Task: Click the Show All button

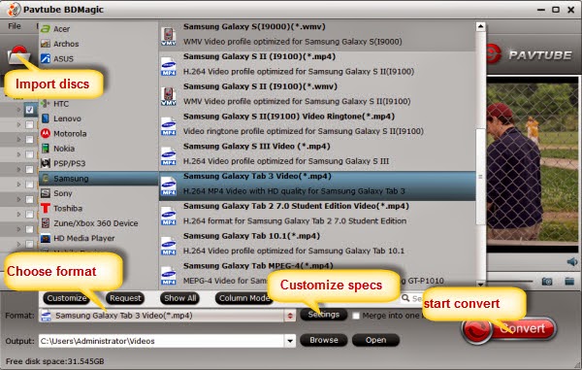Action: 180,298
